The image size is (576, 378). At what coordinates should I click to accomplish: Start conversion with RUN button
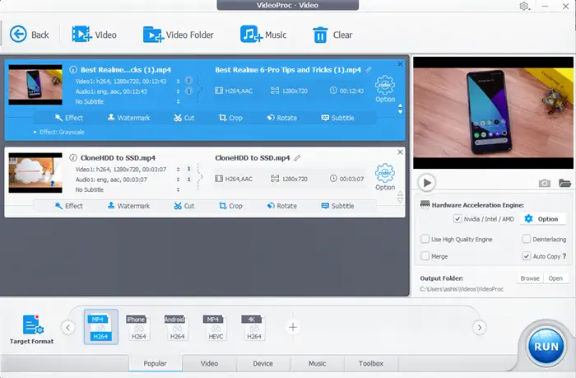(x=546, y=347)
